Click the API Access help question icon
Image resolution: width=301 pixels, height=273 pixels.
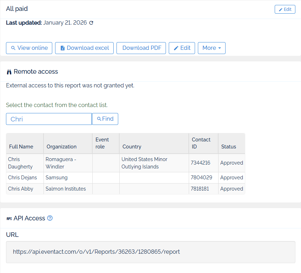50,218
